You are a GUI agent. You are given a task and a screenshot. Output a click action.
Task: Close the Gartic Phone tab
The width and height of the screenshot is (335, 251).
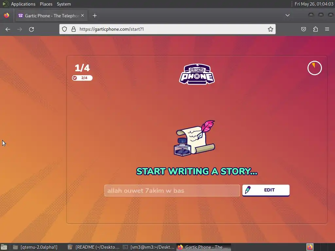(x=82, y=15)
